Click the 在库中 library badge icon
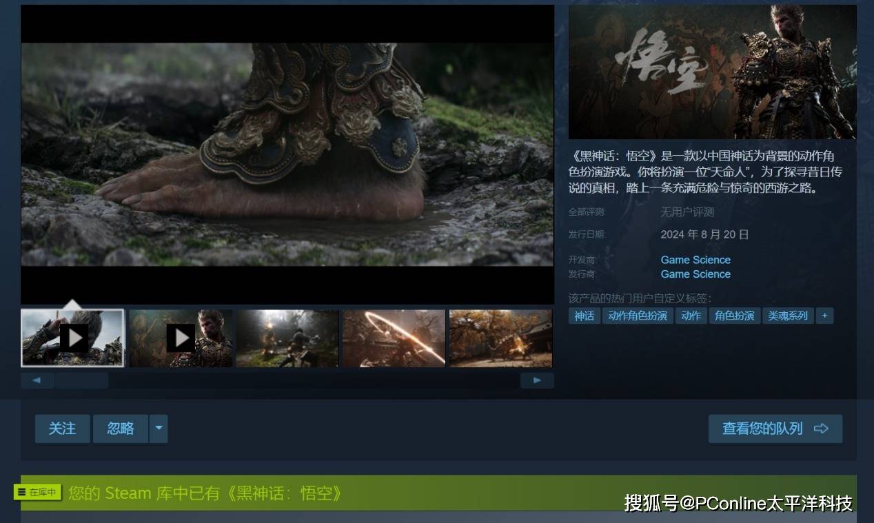This screenshot has height=523, width=874. tap(38, 492)
